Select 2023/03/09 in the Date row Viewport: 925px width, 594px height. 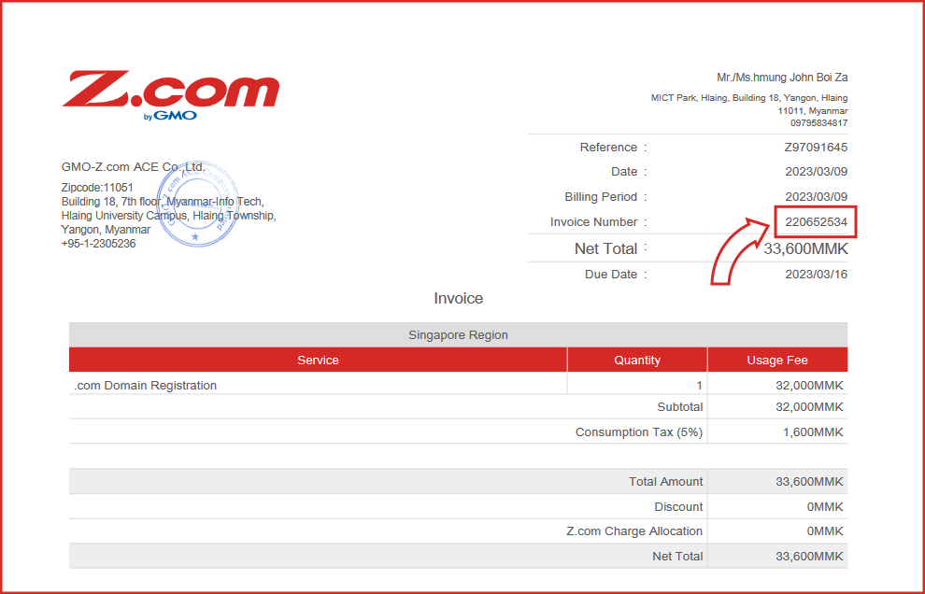pyautogui.click(x=817, y=172)
